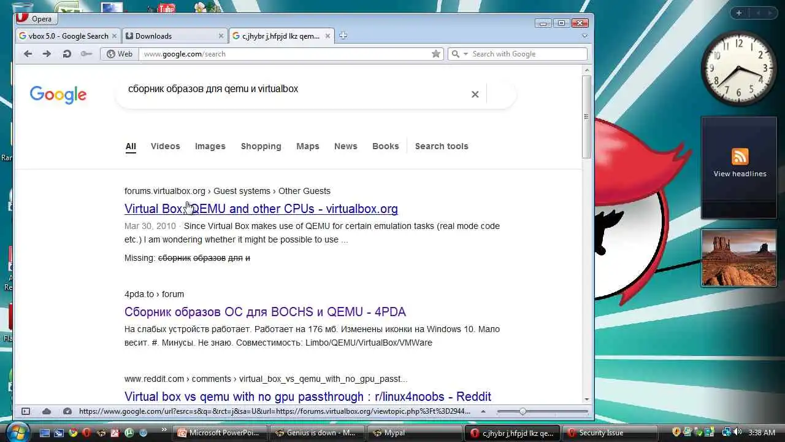Switch to News results
The width and height of the screenshot is (785, 442).
[x=346, y=146]
